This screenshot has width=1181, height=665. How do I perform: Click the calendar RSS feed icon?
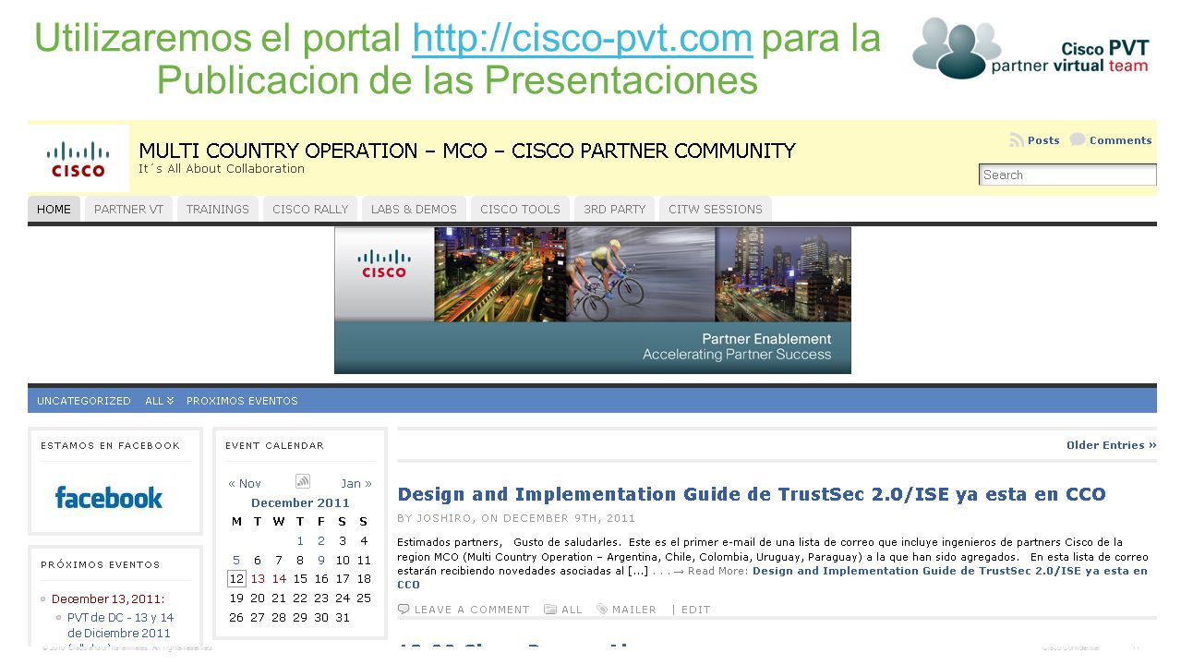point(302,481)
